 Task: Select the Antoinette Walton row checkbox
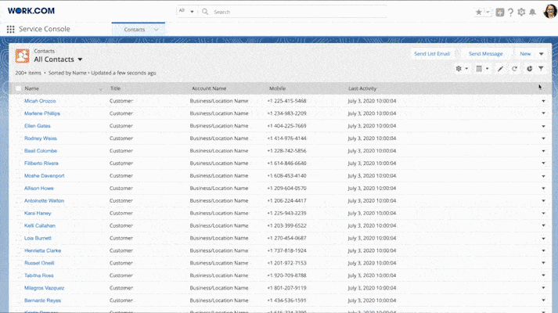tap(18, 200)
